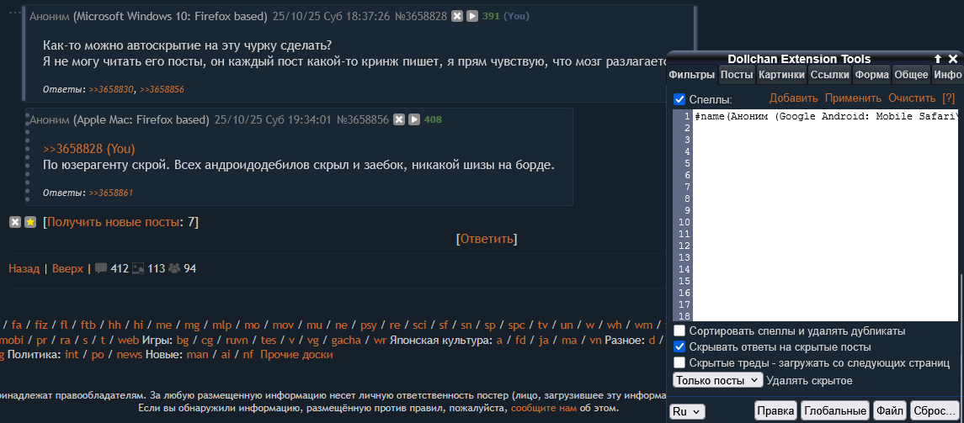964x423 pixels.
Task: Switch to the Общее tab
Action: pos(911,75)
